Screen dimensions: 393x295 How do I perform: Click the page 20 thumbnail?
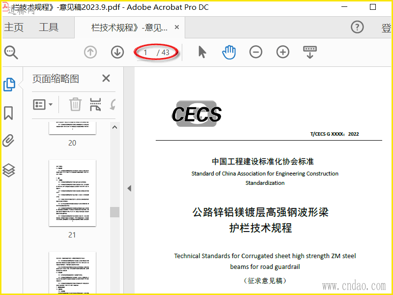(x=72, y=128)
